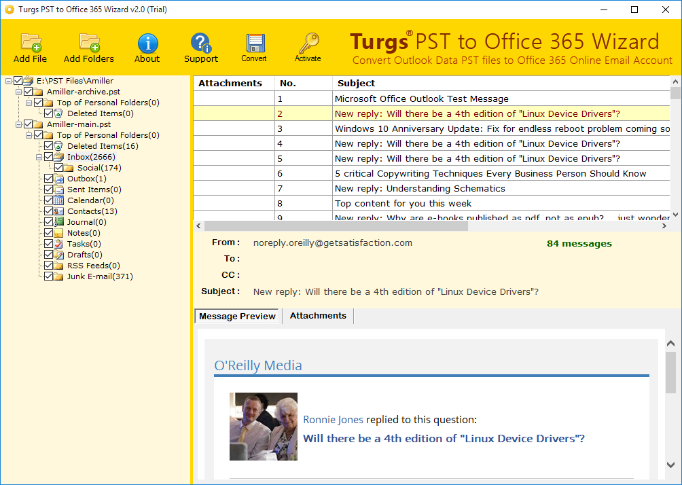682x485 pixels.
Task: Select the Windows 10 Anniversary Update message
Action: pyautogui.click(x=431, y=129)
